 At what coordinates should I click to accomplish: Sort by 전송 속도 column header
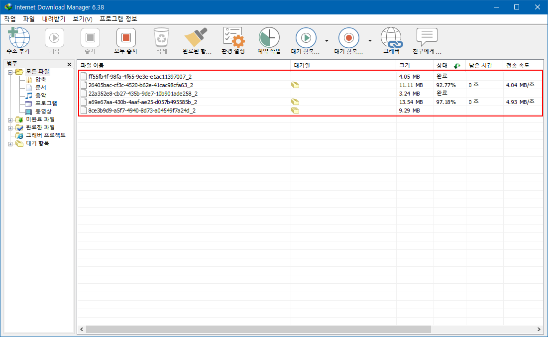[523, 65]
